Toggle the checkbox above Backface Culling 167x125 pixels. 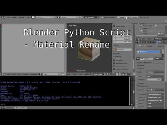coord(114,60)
